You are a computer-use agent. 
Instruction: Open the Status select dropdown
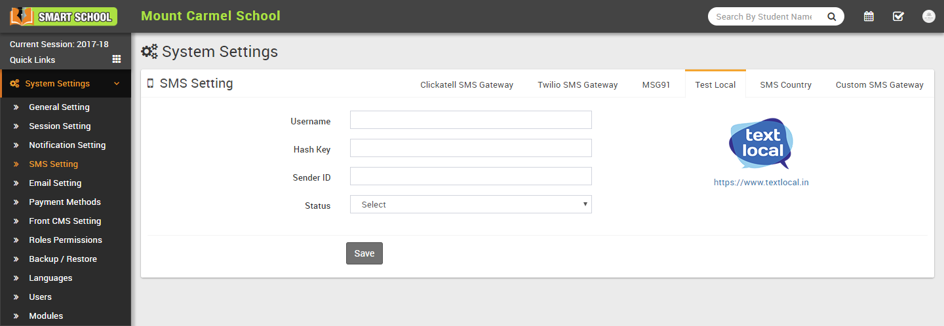point(471,204)
